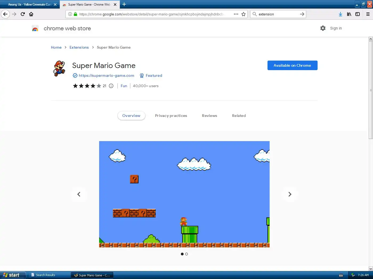Close the Super Mario Game tab
373x279 pixels.
115,5
